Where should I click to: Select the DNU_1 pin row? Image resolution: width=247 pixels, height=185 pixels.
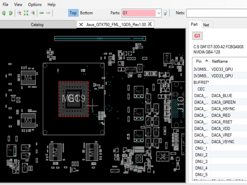pyautogui.click(x=220, y=148)
